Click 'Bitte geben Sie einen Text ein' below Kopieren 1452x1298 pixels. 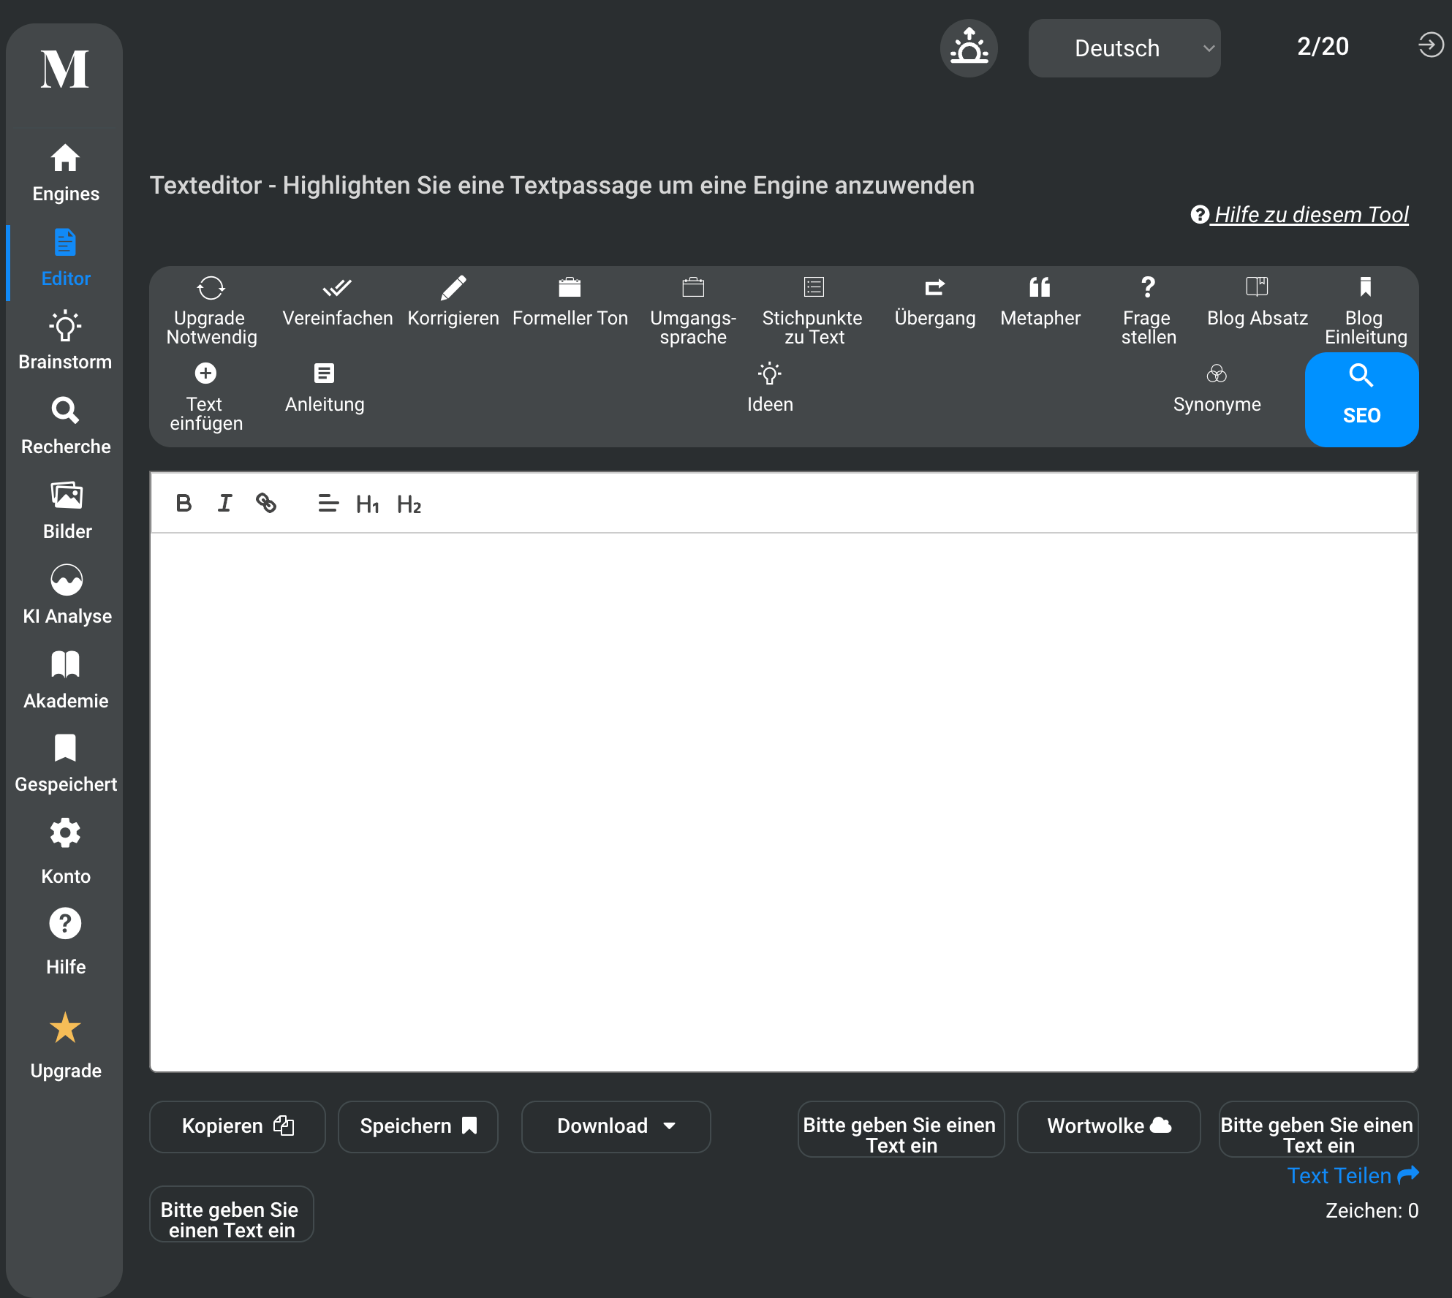(x=232, y=1214)
